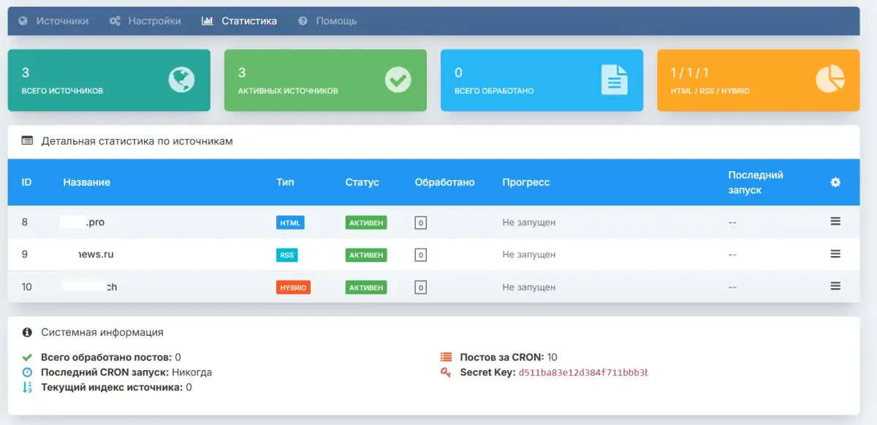Click the checkmark icon in active sources card

398,80
